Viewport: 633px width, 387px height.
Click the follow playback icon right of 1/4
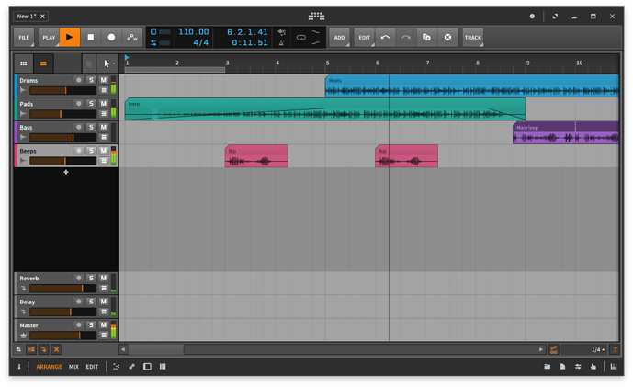615,349
